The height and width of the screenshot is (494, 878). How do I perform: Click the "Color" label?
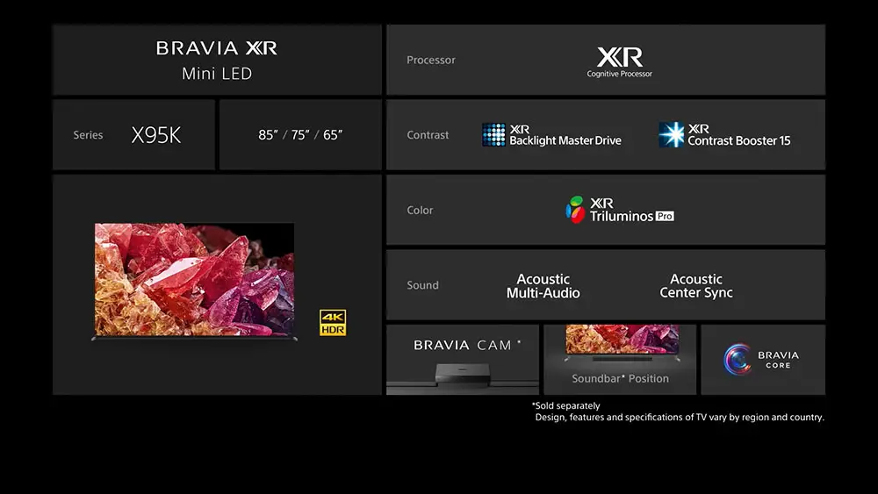pos(420,211)
